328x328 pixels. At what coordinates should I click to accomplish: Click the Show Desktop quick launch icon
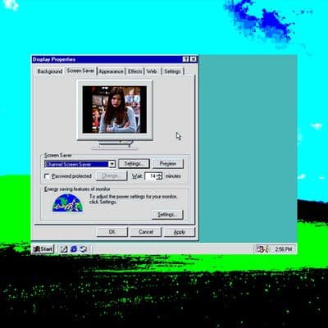click(x=64, y=249)
